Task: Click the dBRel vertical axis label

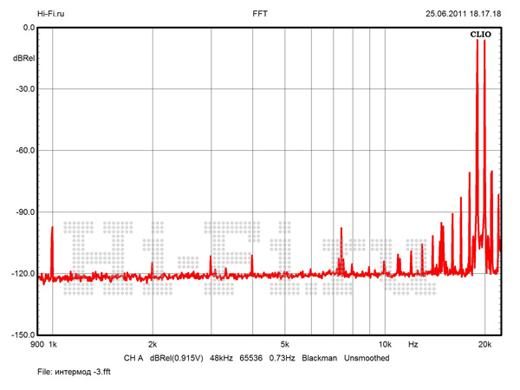Action: coord(24,58)
